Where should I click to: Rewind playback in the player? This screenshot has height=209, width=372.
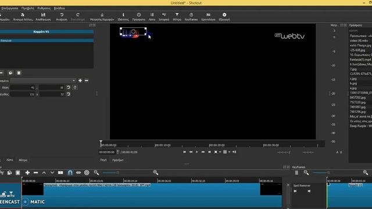(x=191, y=152)
